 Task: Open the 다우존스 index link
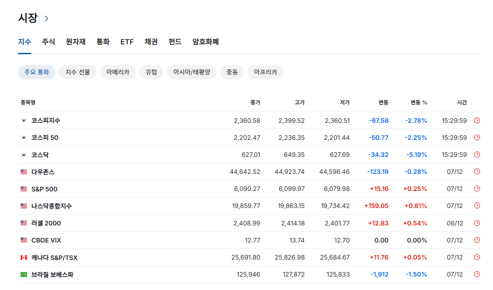pyautogui.click(x=43, y=172)
